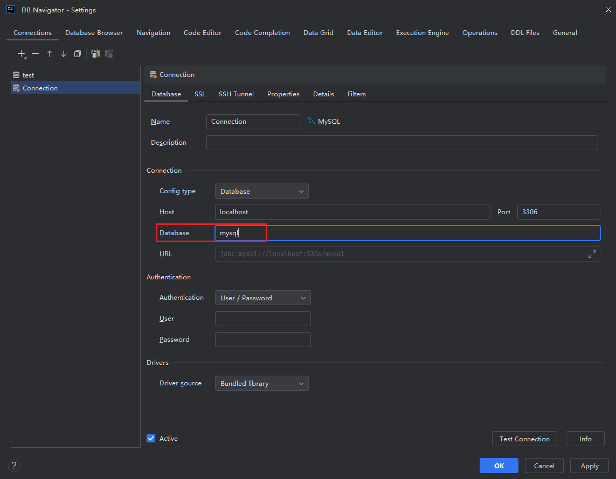Open the DDL Files tab

tap(525, 32)
